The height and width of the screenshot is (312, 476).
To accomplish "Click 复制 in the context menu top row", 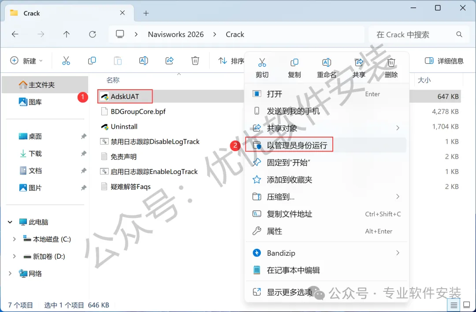I will point(294,68).
